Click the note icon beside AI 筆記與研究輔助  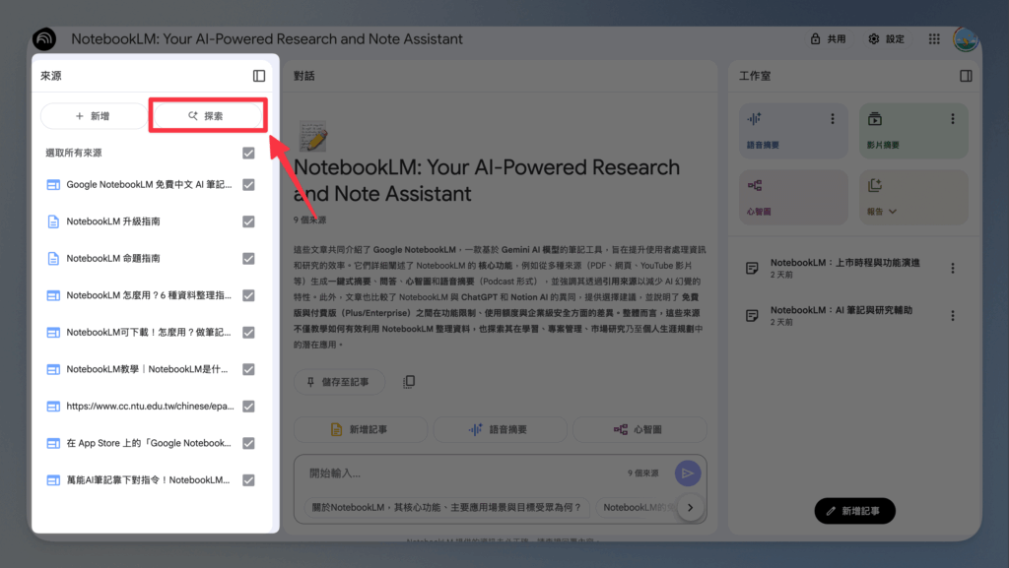(752, 315)
